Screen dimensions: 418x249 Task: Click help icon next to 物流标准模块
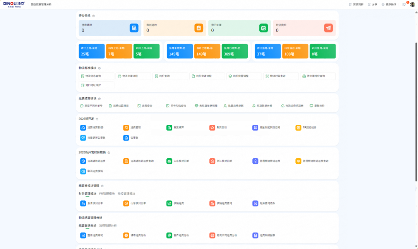click(99, 68)
